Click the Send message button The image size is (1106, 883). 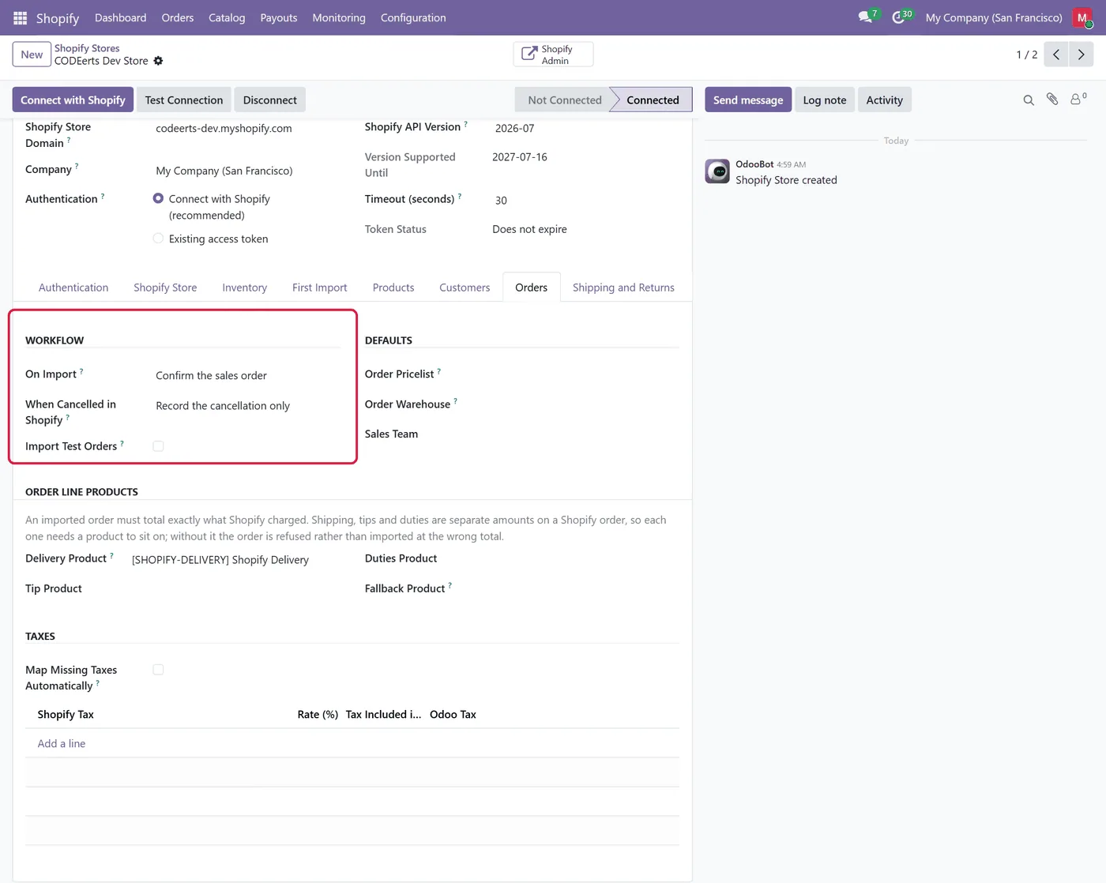[748, 100]
